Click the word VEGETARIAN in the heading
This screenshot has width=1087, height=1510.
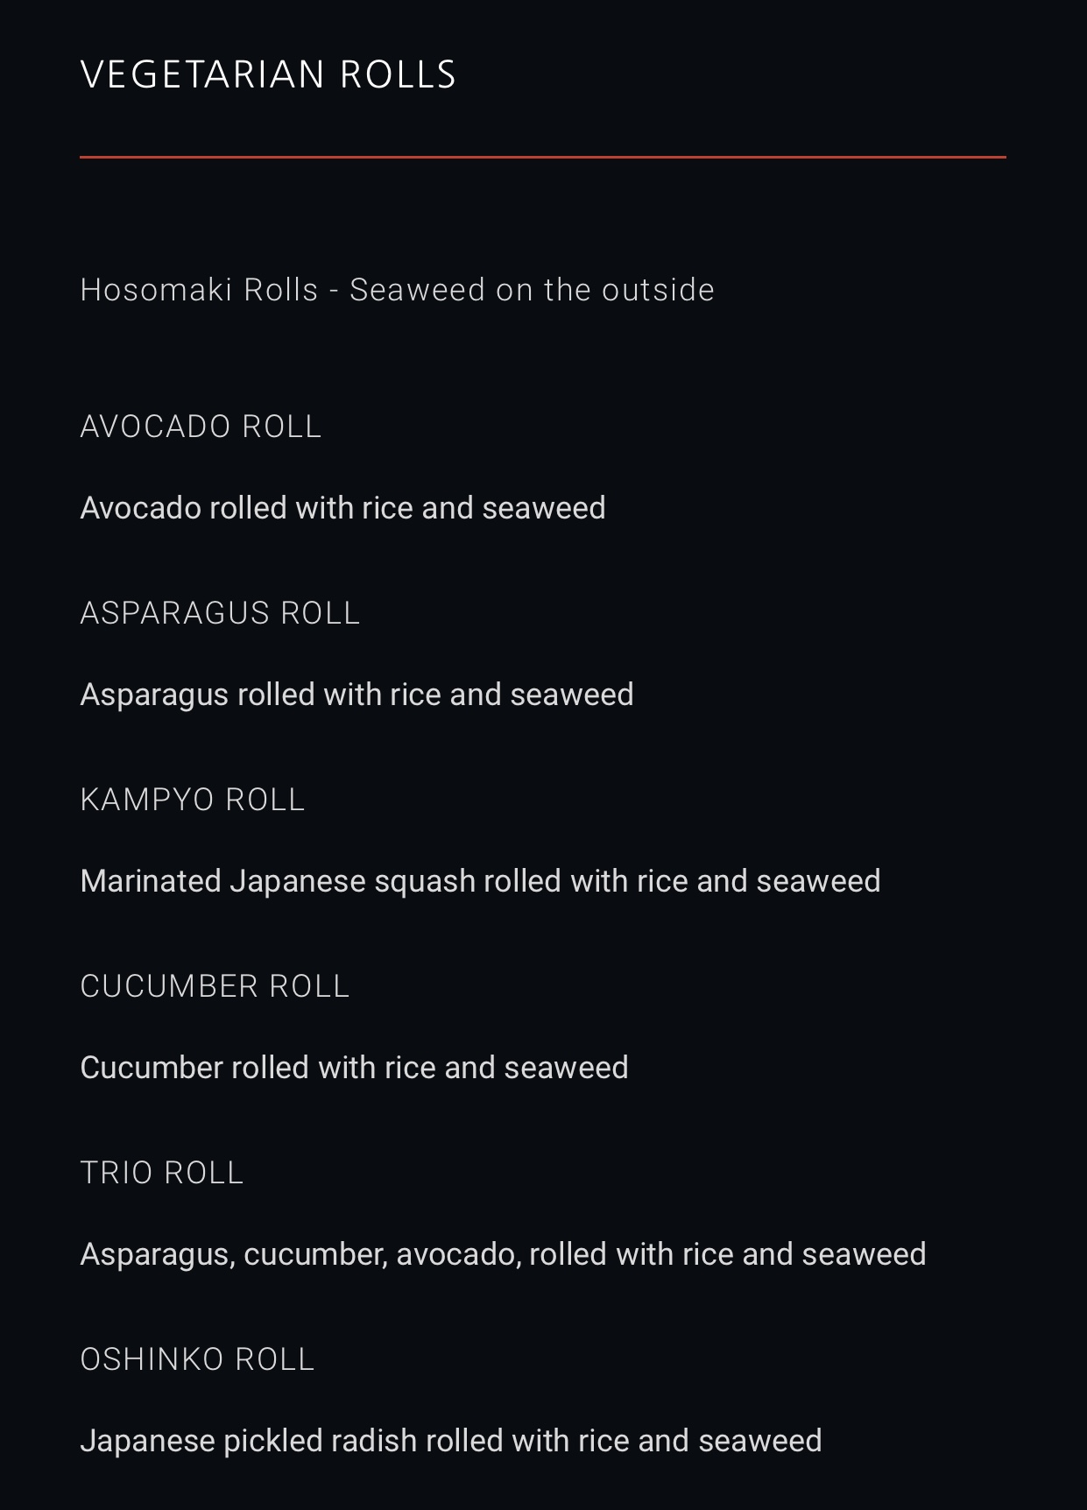tap(202, 74)
